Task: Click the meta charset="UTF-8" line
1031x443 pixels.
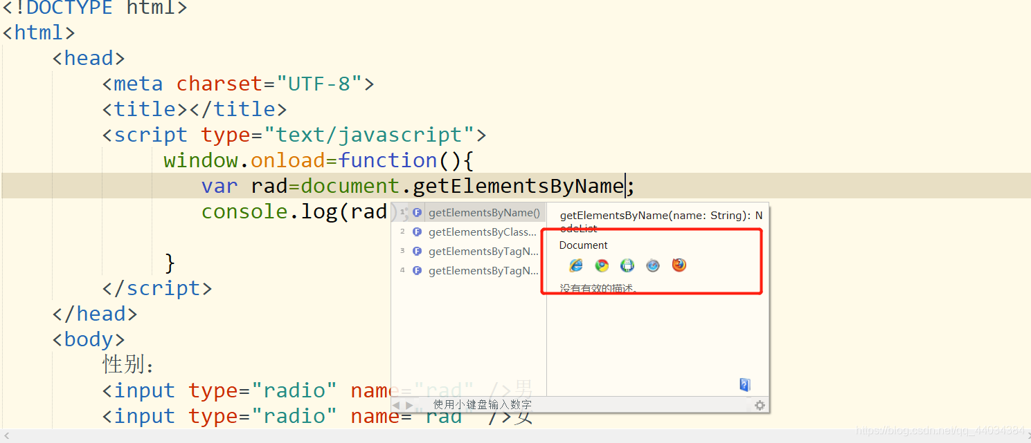Action: [238, 84]
